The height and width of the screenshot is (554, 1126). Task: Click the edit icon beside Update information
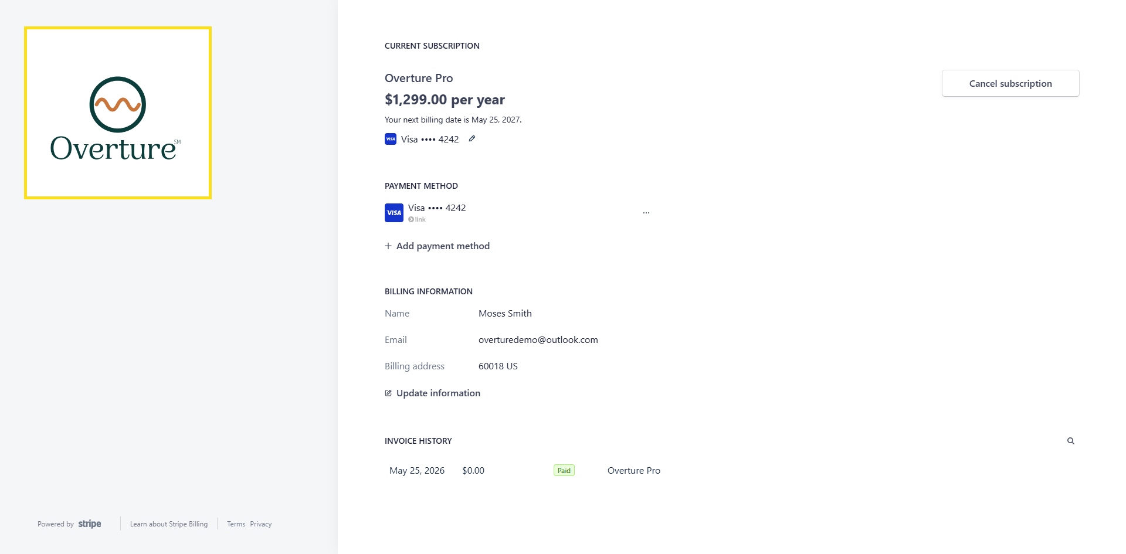click(388, 393)
